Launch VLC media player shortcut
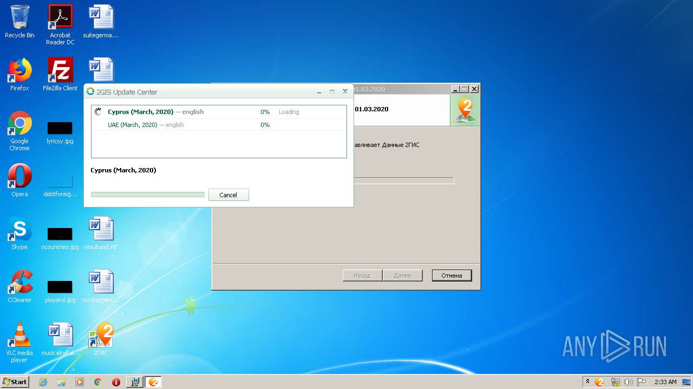This screenshot has width=693, height=389. pyautogui.click(x=19, y=343)
